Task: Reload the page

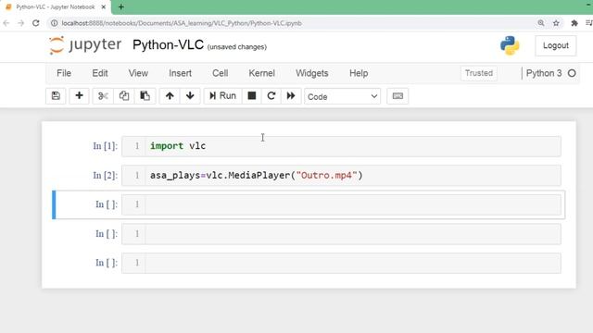Action: pos(35,23)
